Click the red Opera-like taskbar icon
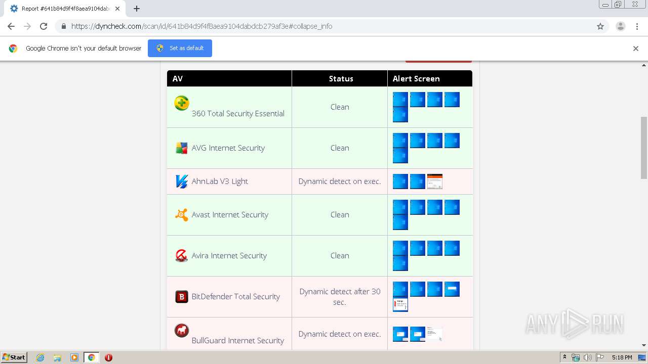This screenshot has width=648, height=364. (108, 357)
